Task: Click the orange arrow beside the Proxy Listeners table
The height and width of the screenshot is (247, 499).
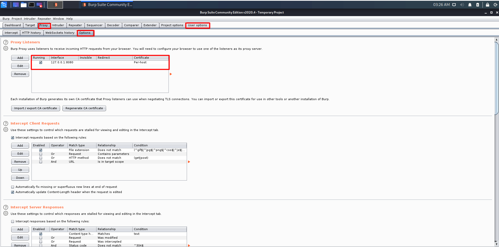Action: pyautogui.click(x=171, y=74)
